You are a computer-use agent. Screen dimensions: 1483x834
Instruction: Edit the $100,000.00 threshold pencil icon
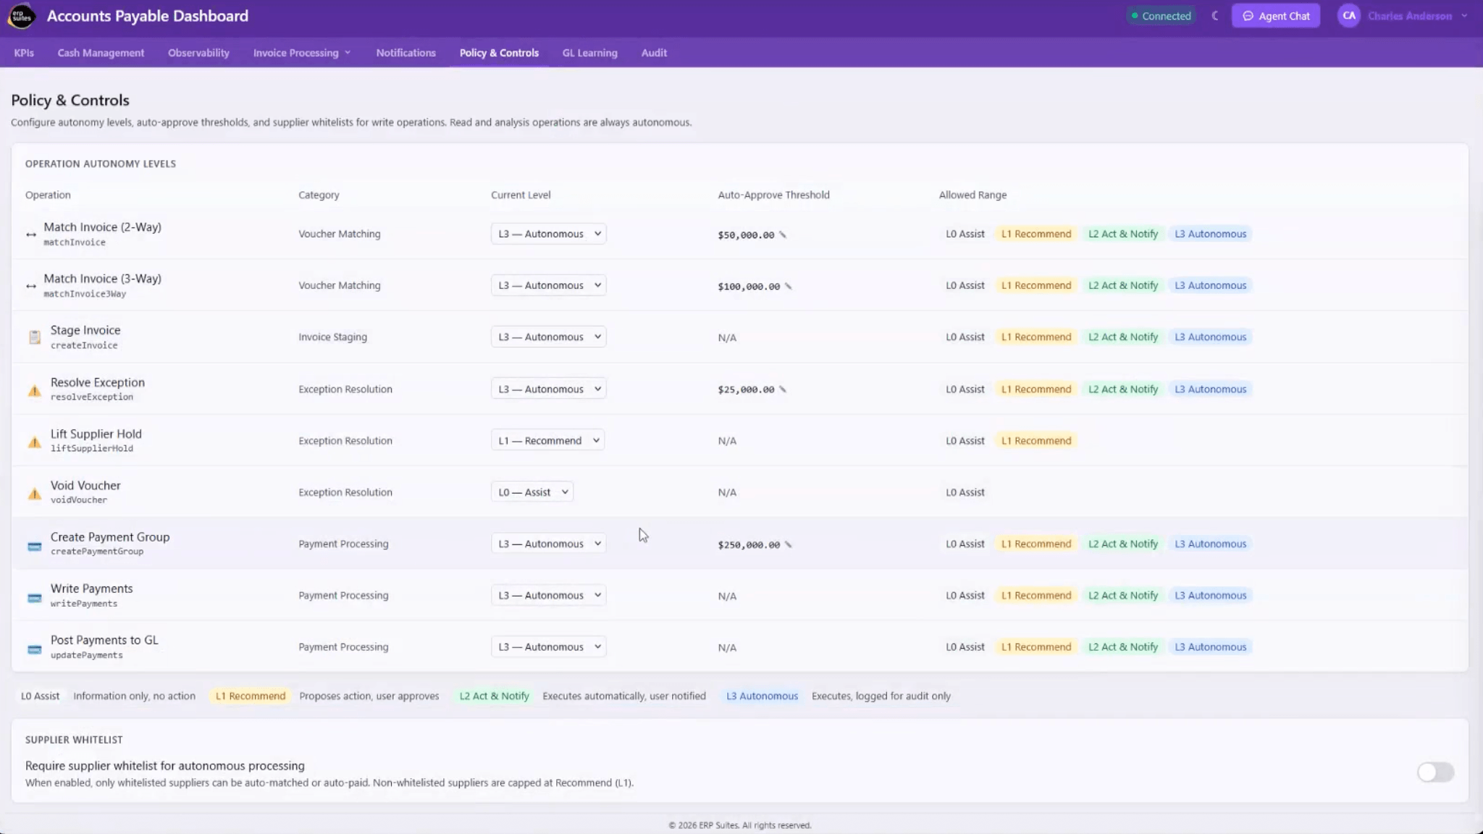point(789,286)
